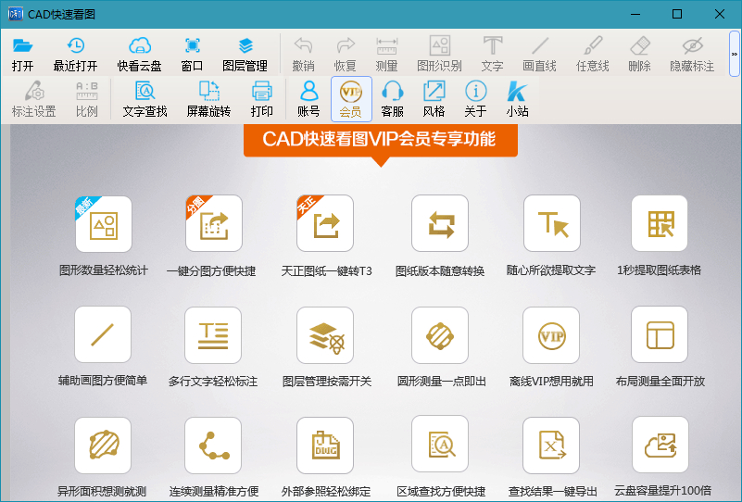Click the 风格 style icon

point(434,99)
